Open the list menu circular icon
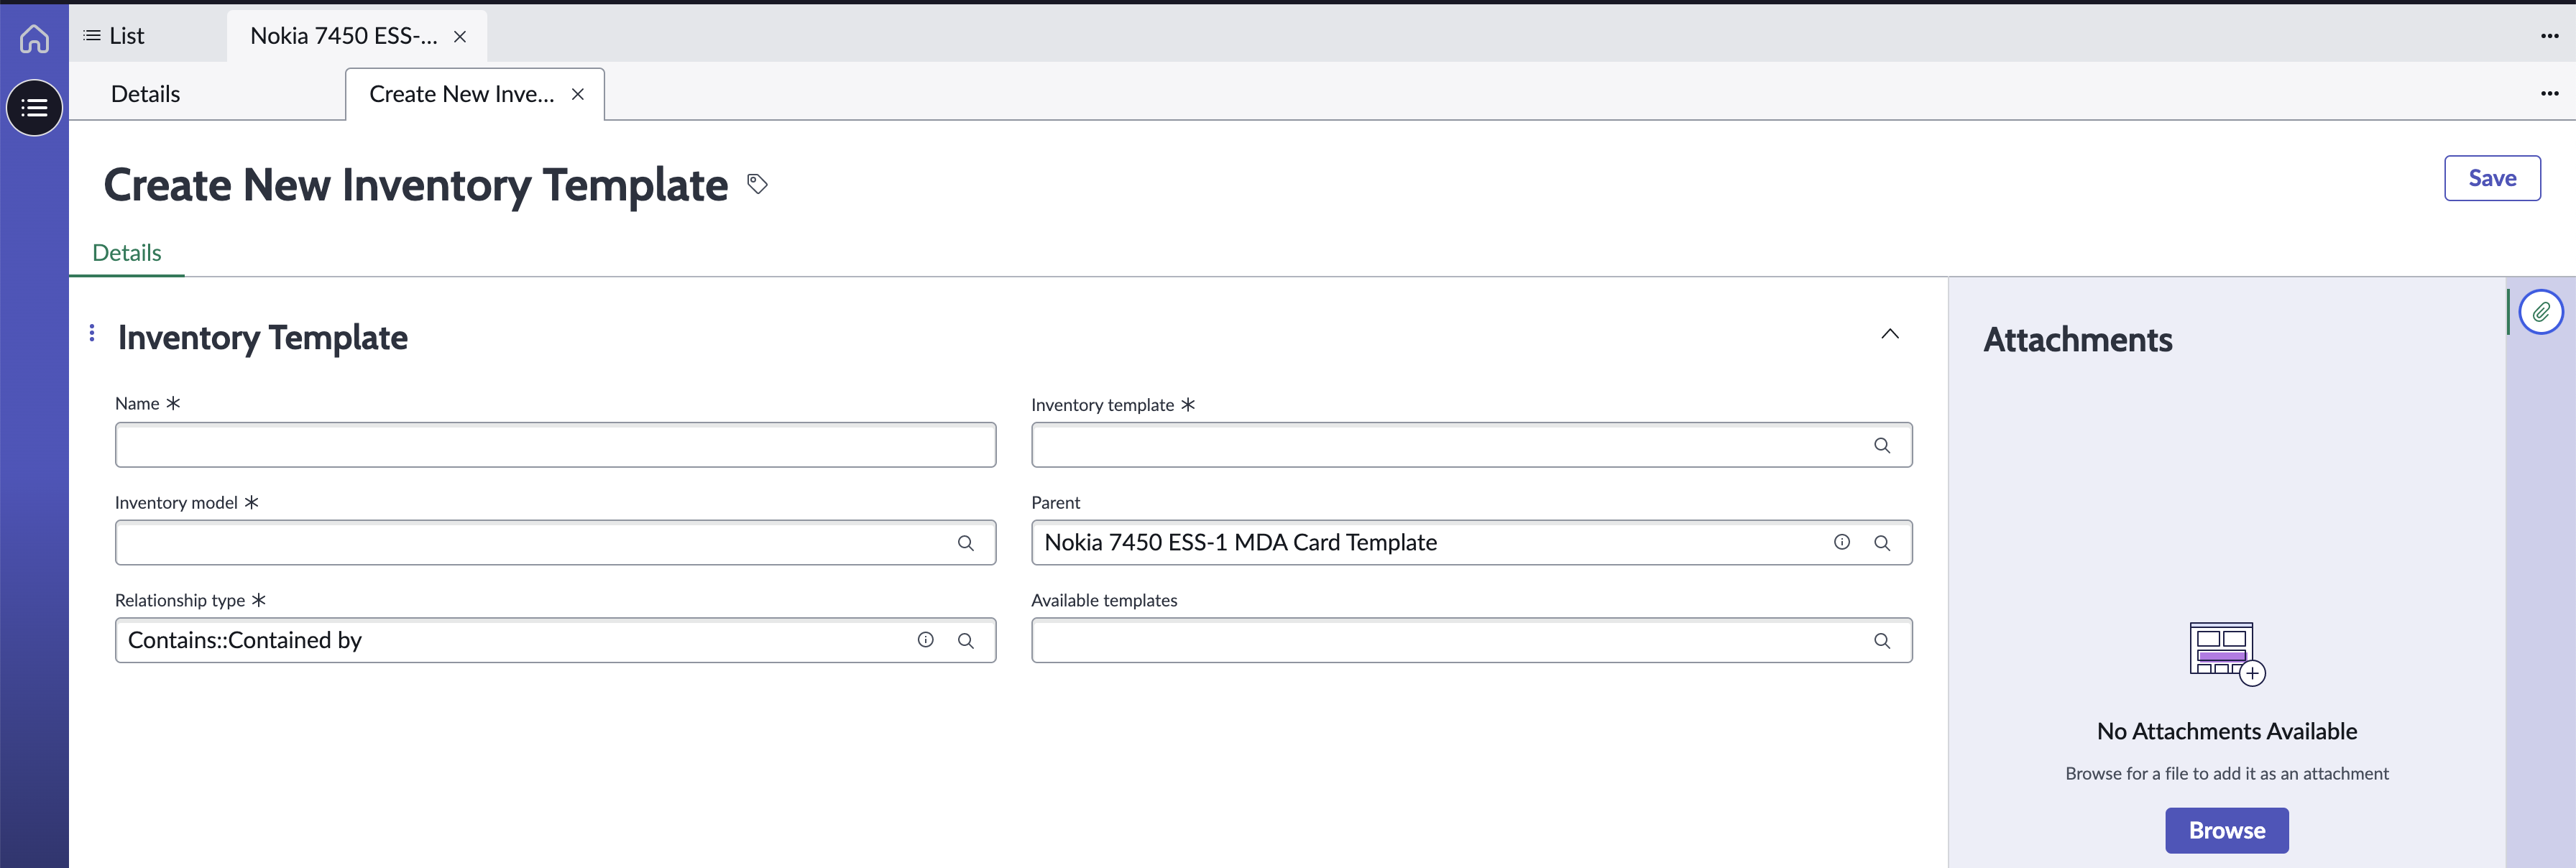Image resolution: width=2576 pixels, height=868 pixels. point(34,108)
